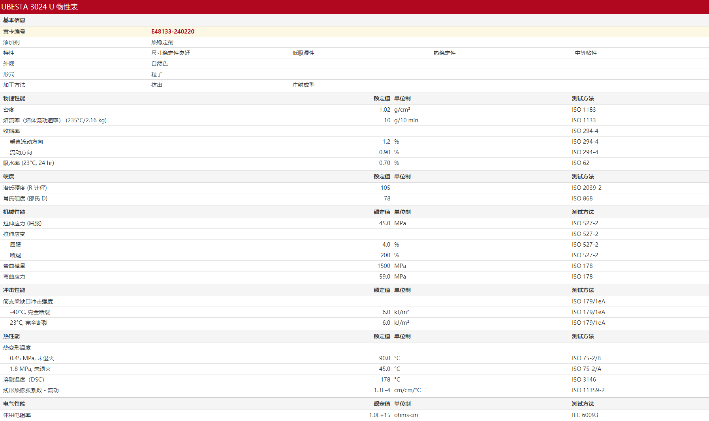Image resolution: width=709 pixels, height=421 pixels.
Task: Click test method 'ISO 1183'
Action: [584, 110]
